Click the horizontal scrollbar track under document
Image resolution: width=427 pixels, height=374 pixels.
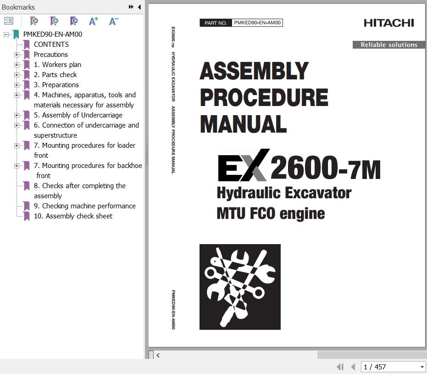point(239,355)
